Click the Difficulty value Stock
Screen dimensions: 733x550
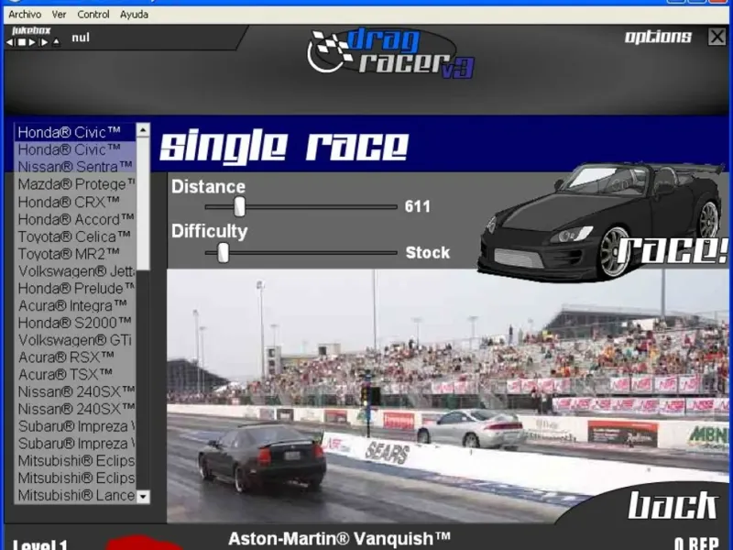pos(427,253)
